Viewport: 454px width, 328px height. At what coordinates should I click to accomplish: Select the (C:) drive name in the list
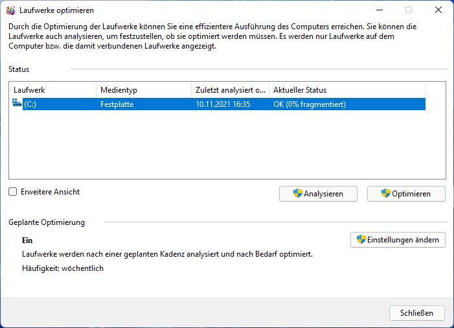[x=31, y=104]
